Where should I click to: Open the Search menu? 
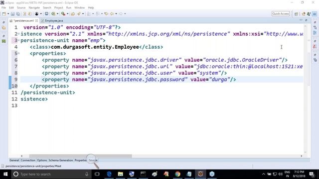(x=47, y=8)
